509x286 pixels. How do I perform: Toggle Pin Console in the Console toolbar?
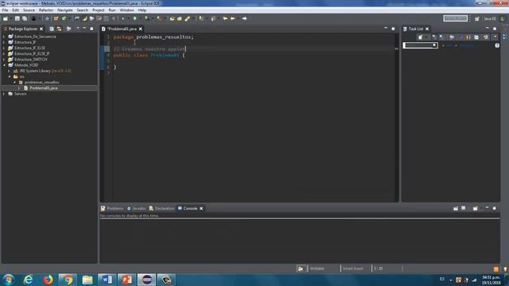(456, 208)
